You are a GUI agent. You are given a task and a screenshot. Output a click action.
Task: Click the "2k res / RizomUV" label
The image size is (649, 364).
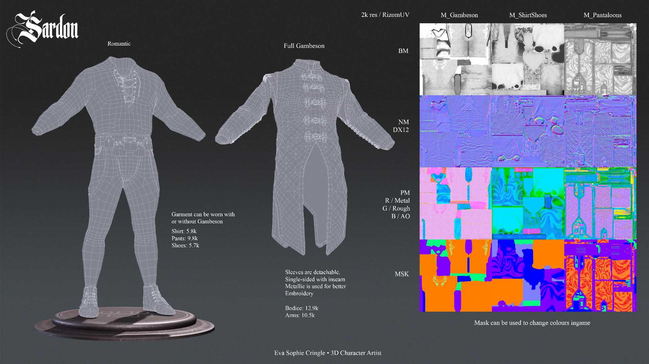[x=385, y=15]
